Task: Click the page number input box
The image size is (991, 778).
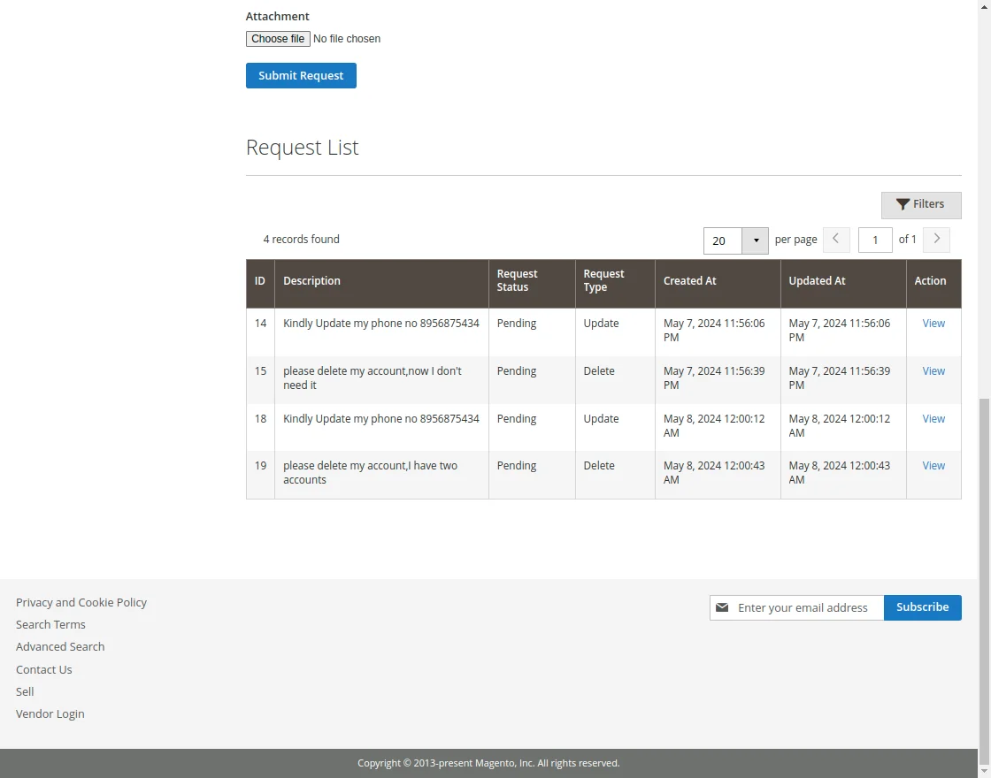Action: pos(875,240)
